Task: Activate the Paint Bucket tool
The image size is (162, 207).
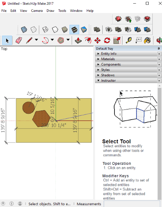Action: tap(148, 40)
